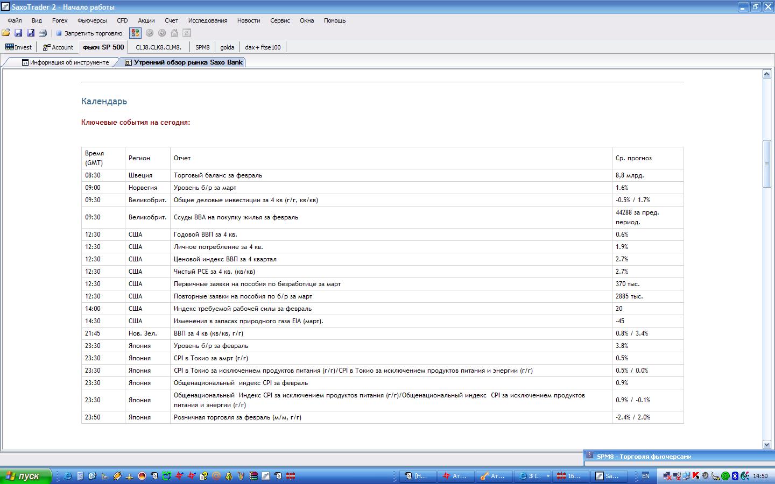Click the пуск Start button
775x484 pixels.
point(25,476)
